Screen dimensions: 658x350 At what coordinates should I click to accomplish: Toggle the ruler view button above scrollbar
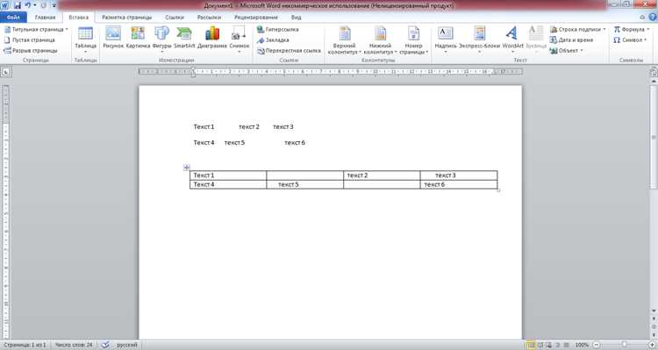(654, 72)
